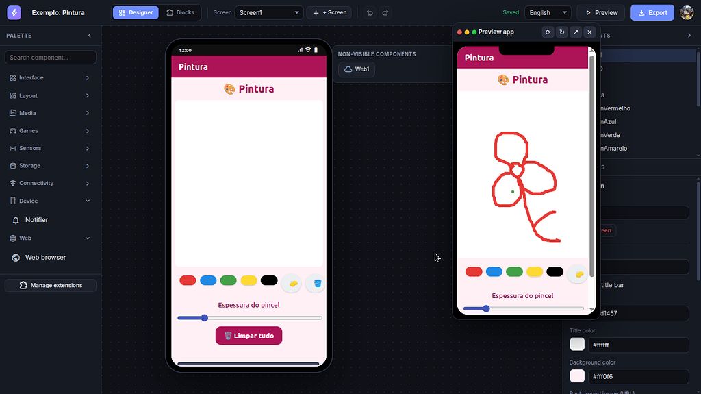
Task: Click the reload icon in Preview app window
Action: click(x=548, y=32)
